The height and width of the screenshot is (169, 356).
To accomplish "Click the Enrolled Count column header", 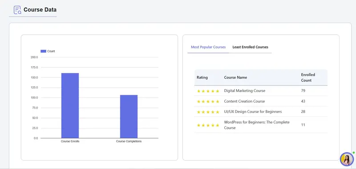I will [x=308, y=77].
